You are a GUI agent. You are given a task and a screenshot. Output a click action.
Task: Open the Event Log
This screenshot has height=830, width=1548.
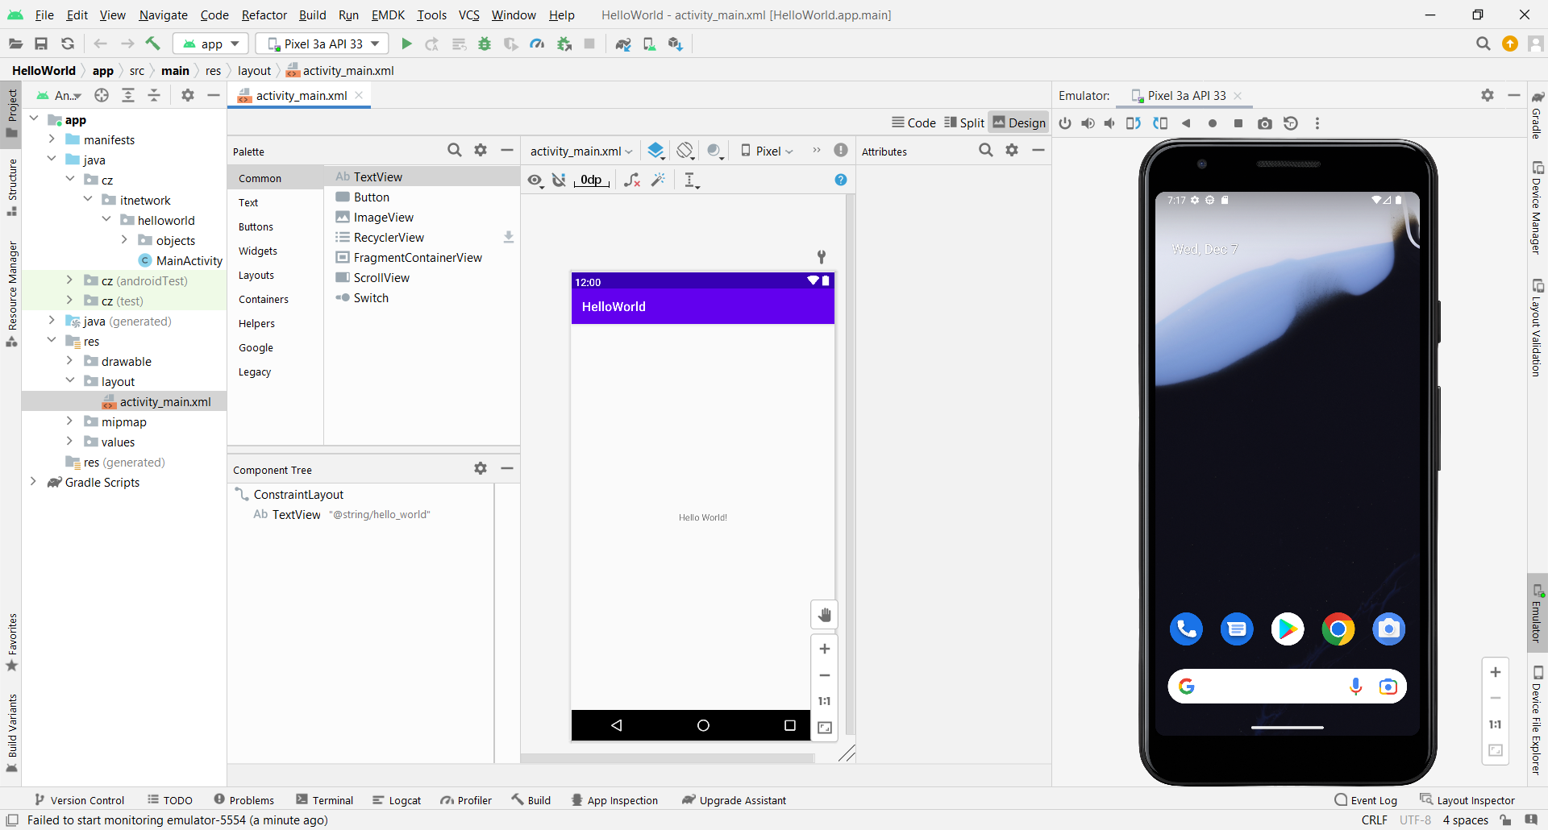pos(1366,800)
